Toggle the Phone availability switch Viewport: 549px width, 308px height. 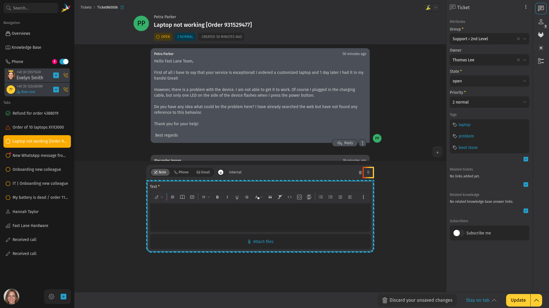[x=64, y=62]
